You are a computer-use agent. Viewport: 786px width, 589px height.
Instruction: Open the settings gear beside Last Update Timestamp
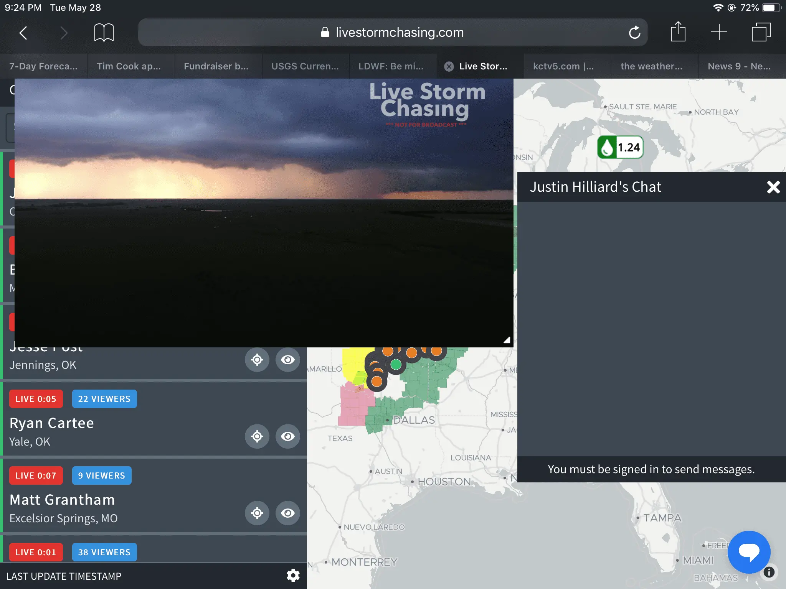tap(293, 576)
